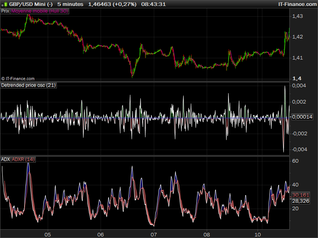Image resolution: width=318 pixels, height=238 pixels.
Task: Click the 60 level on ADX axis
Action: coord(295,161)
